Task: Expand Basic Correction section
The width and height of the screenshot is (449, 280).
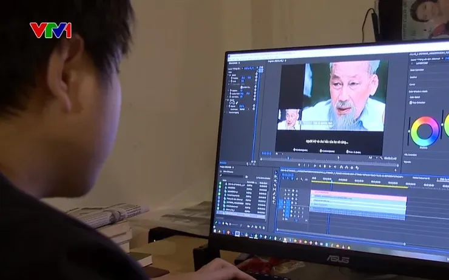Action: (x=417, y=70)
